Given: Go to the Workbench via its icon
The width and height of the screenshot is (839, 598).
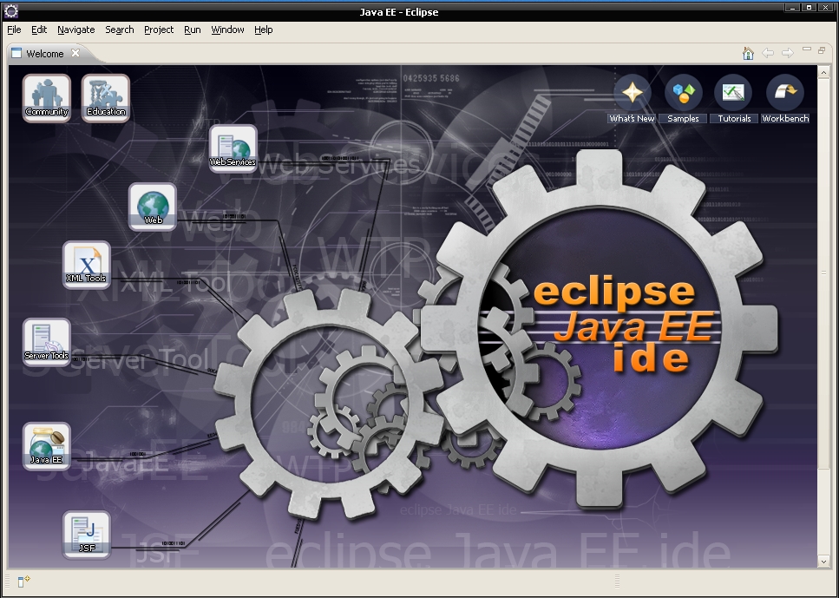Looking at the screenshot, I should tap(784, 91).
